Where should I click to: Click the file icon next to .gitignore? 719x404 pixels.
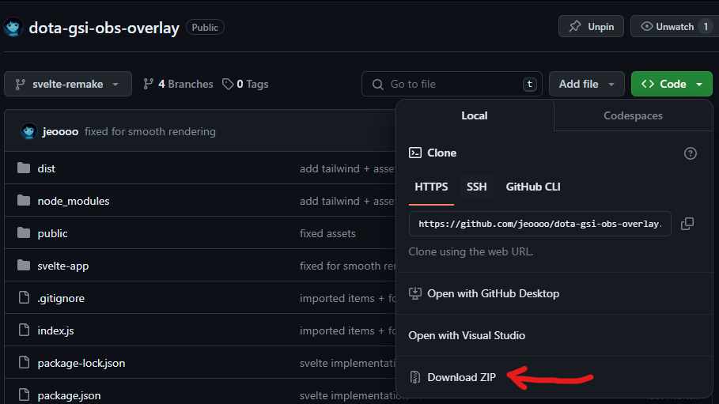(24, 297)
